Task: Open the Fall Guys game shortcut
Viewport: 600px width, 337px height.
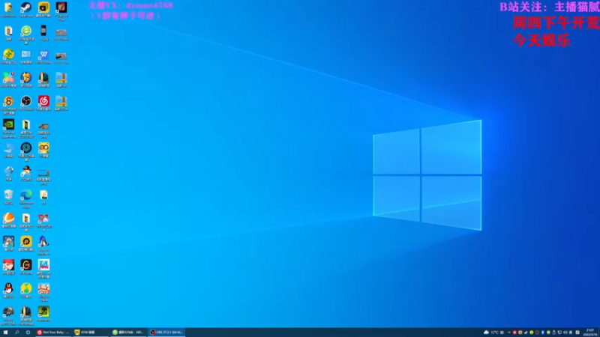Action: click(43, 269)
